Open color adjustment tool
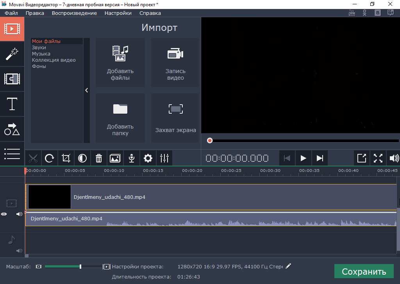Image resolution: width=400 pixels, height=284 pixels. (x=82, y=158)
